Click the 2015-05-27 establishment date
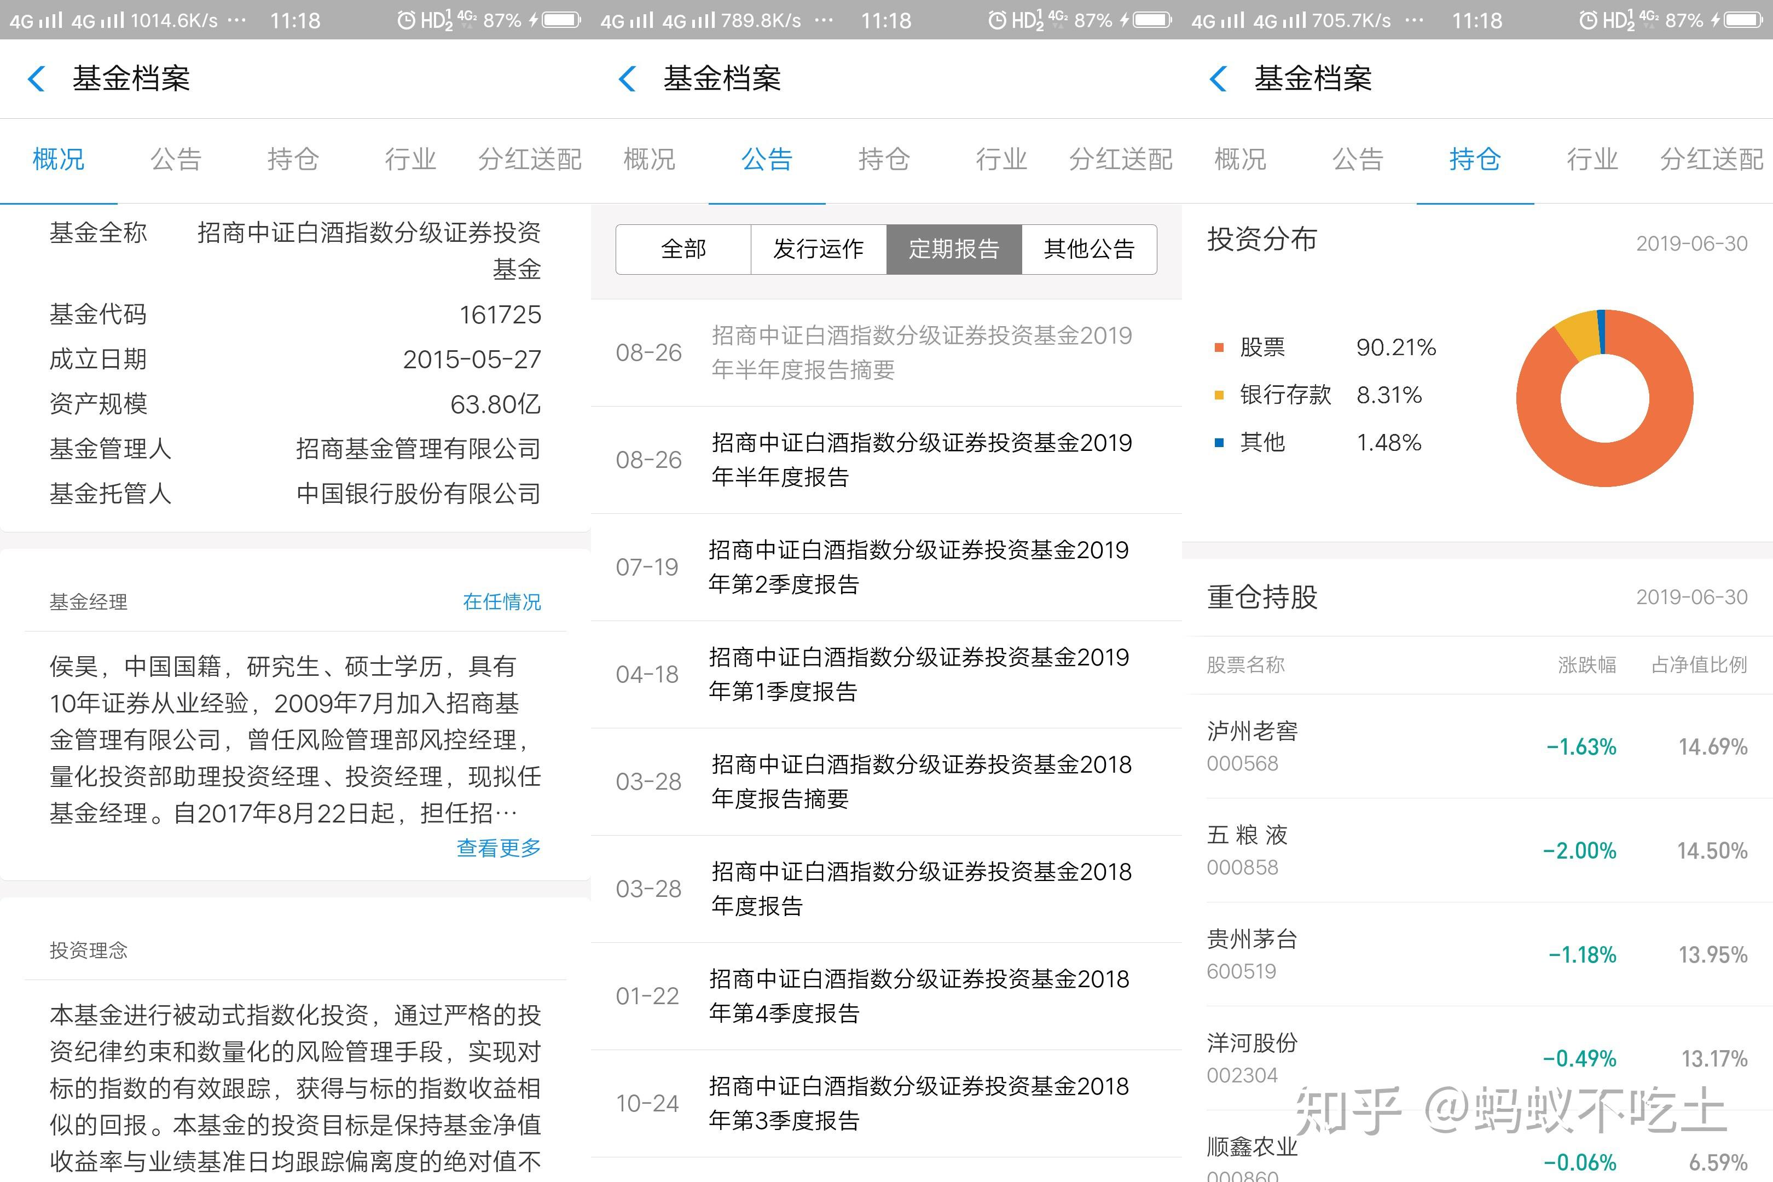This screenshot has width=1773, height=1182. click(473, 360)
